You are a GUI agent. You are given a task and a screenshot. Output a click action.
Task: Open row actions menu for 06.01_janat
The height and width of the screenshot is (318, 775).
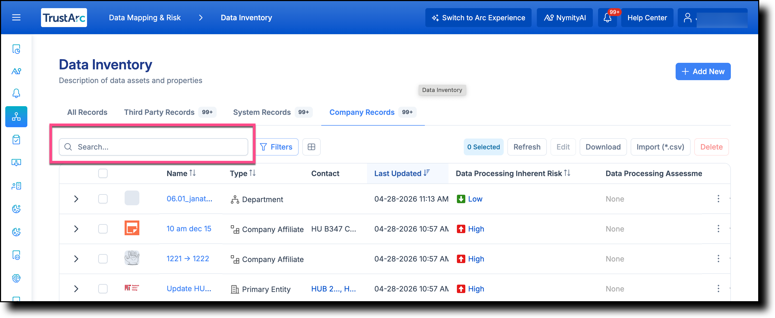point(718,199)
